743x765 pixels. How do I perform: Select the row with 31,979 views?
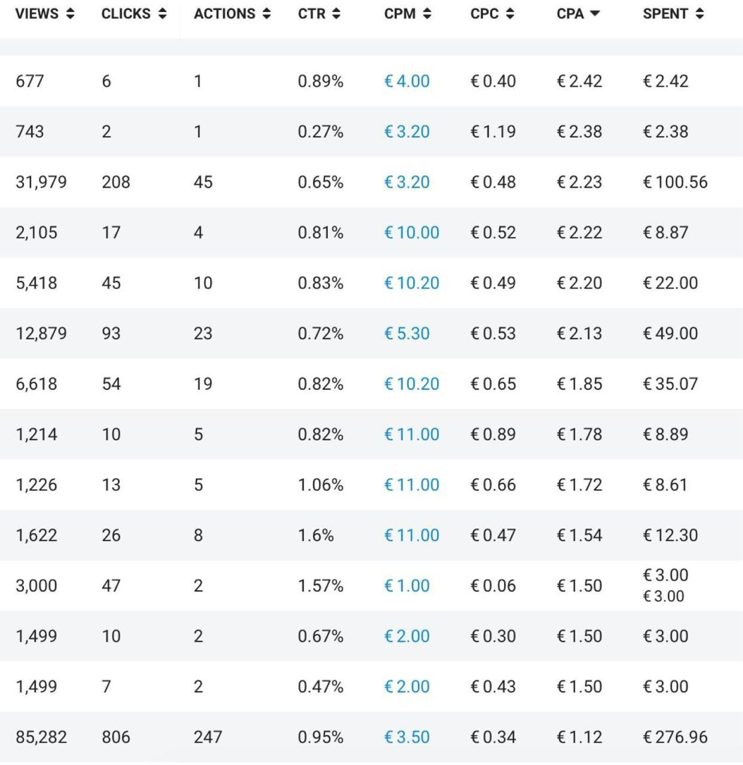(371, 182)
